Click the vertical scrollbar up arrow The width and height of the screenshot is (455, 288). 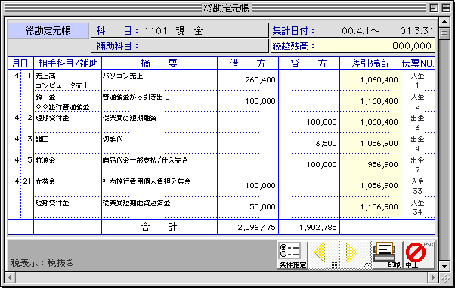[x=444, y=22]
